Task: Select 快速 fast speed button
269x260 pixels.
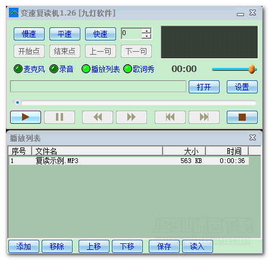Action: (101, 34)
